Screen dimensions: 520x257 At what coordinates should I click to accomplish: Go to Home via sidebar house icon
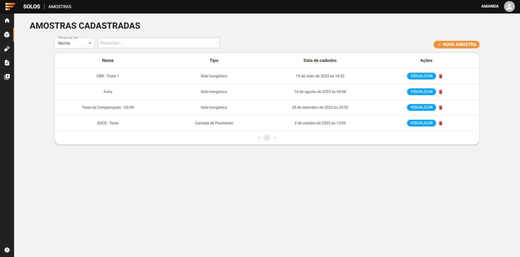7,21
